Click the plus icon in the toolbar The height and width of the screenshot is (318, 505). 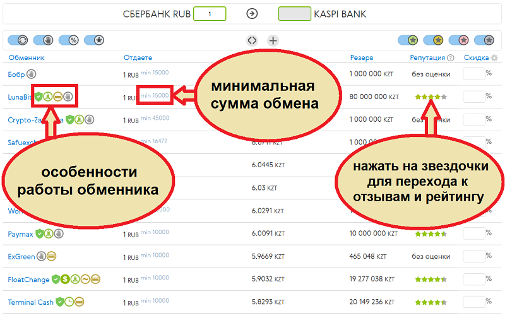(273, 40)
